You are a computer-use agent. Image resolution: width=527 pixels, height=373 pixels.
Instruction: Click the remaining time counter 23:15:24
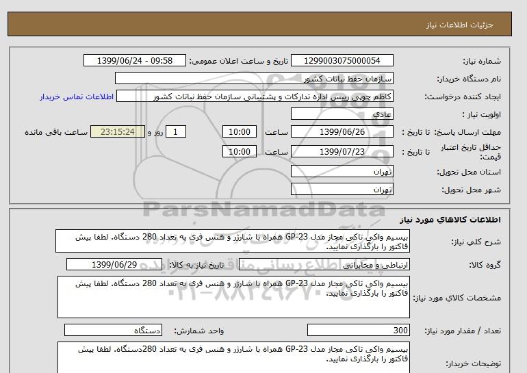[118, 132]
